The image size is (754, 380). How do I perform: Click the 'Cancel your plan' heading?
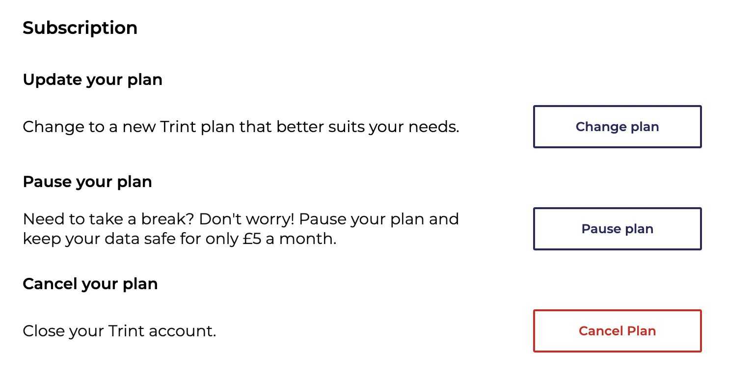[90, 284]
